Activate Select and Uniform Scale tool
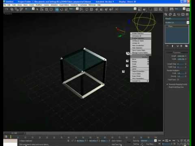This screenshot has height=146, width=195. pyautogui.click(x=66, y=9)
